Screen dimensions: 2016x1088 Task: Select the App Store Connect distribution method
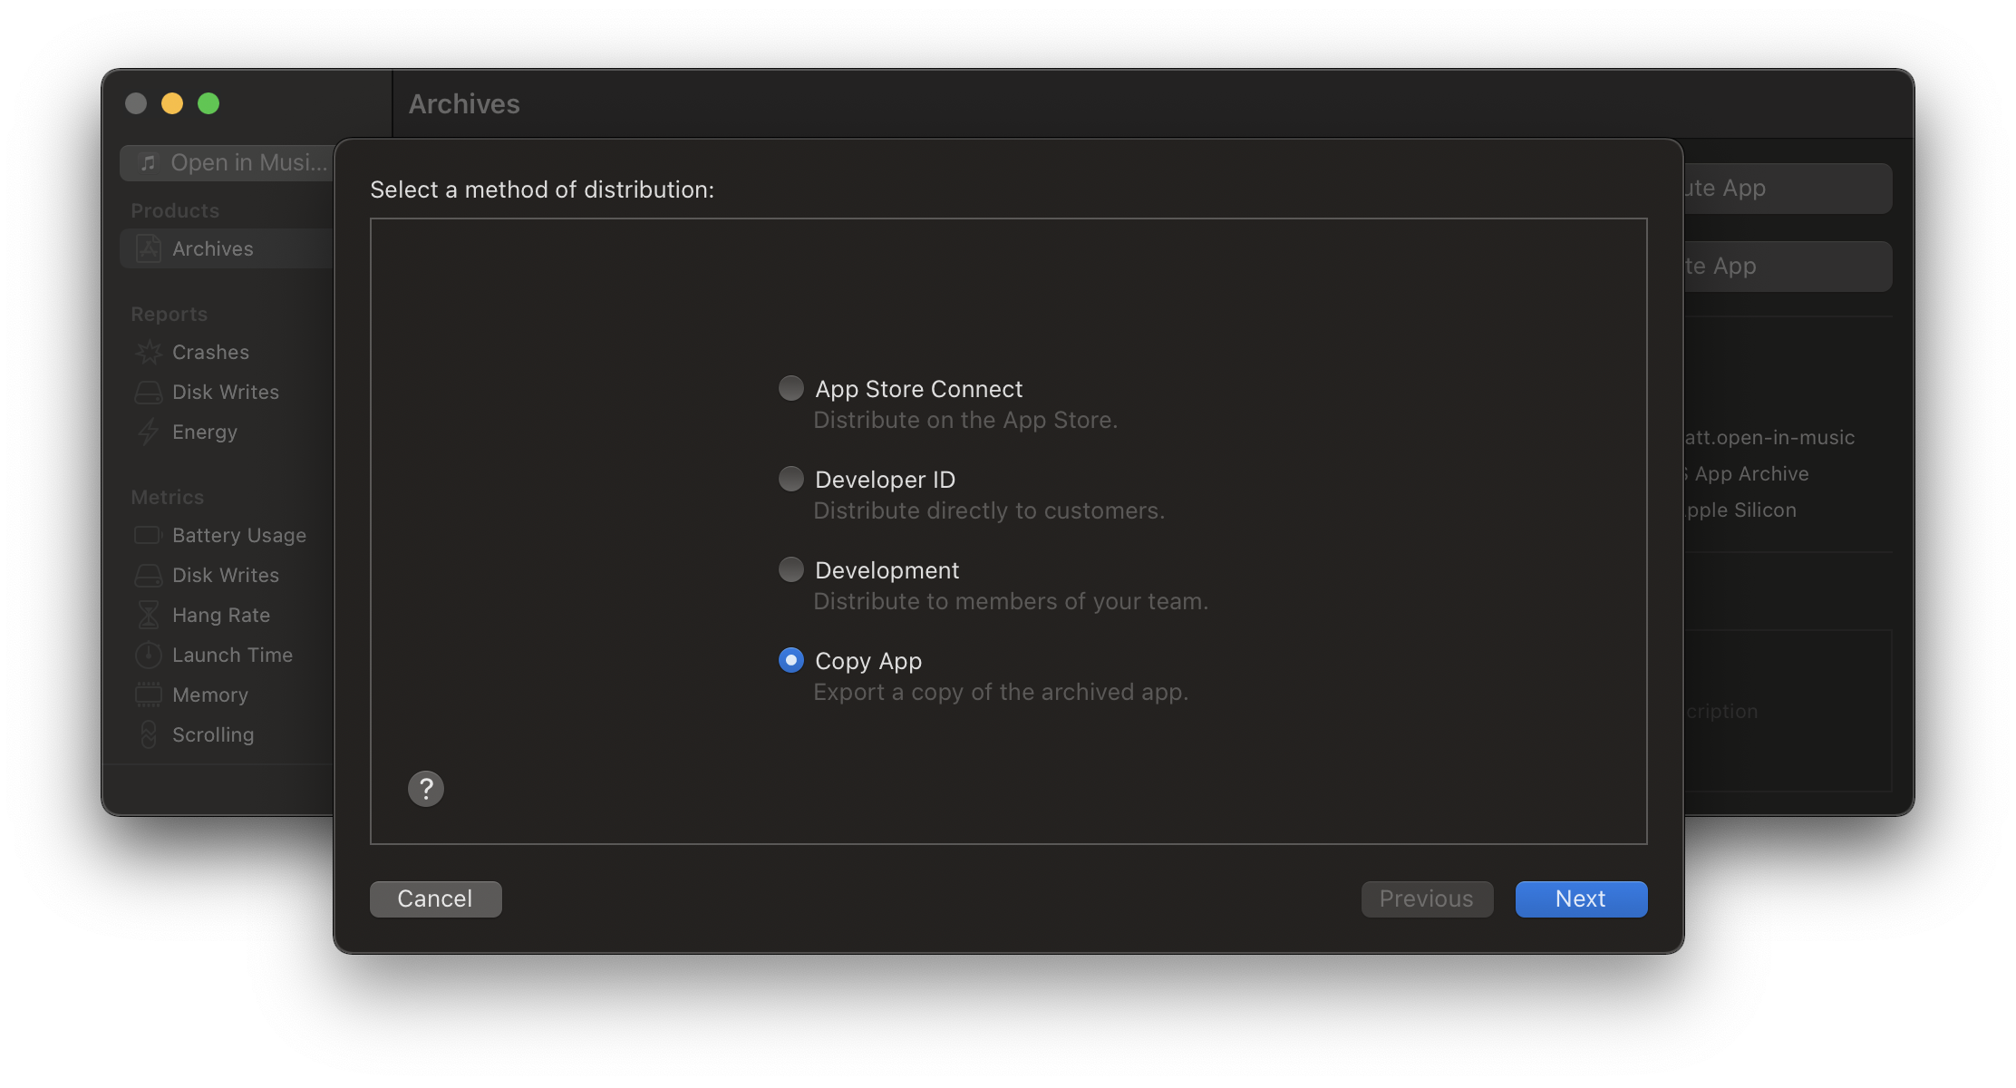[790, 387]
